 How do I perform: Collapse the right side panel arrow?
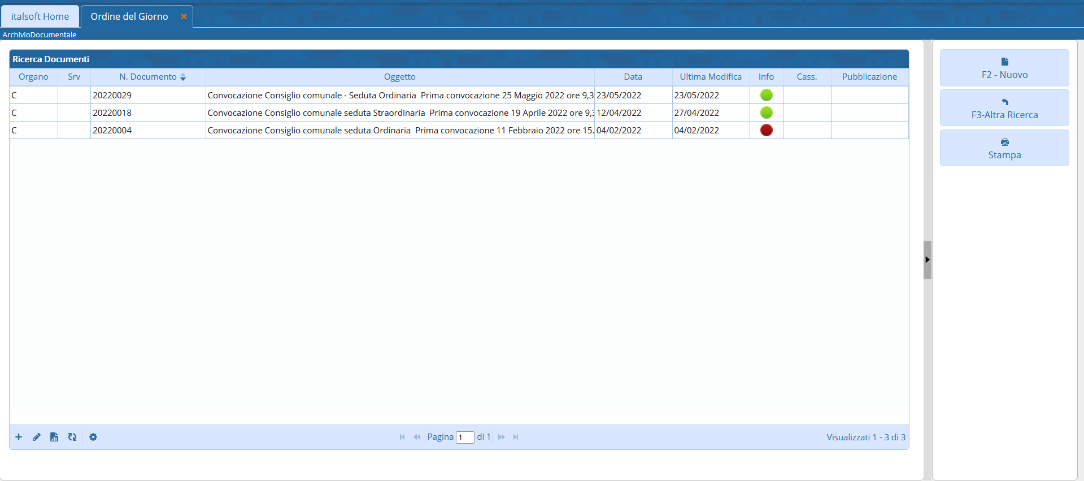pos(927,260)
